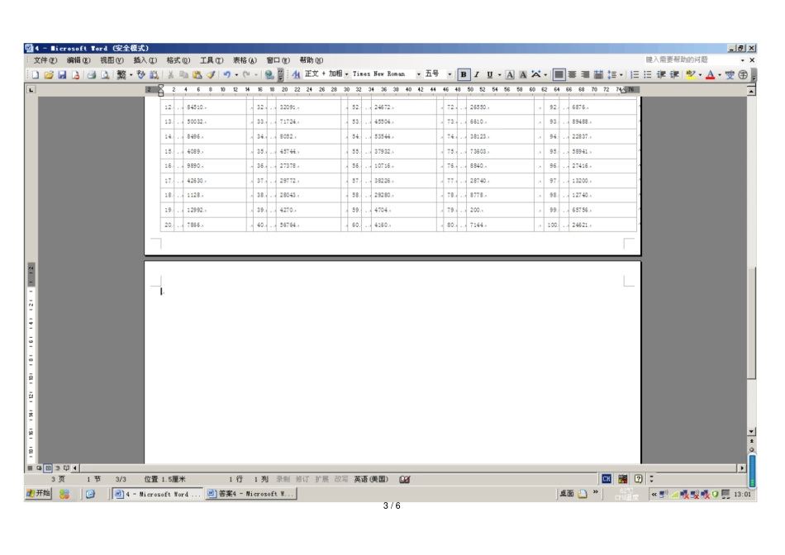Select the Format Painter brush
This screenshot has height=555, width=785.
click(x=211, y=74)
